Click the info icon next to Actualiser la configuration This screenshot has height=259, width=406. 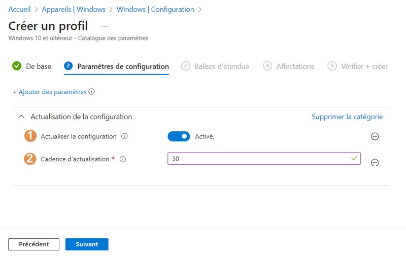click(x=124, y=136)
